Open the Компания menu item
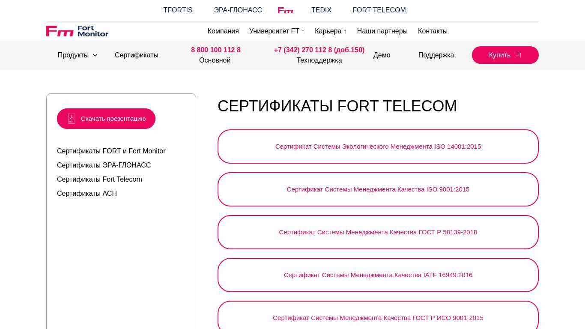 click(x=223, y=31)
